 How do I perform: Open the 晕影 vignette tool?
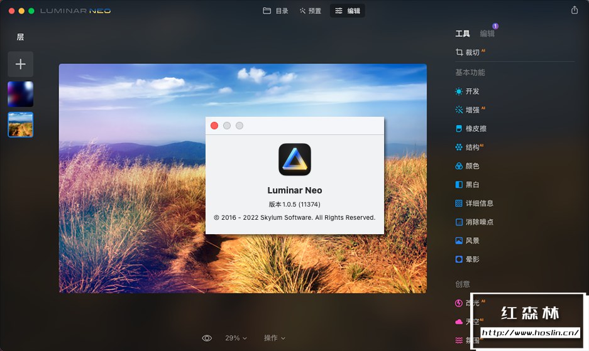467,259
